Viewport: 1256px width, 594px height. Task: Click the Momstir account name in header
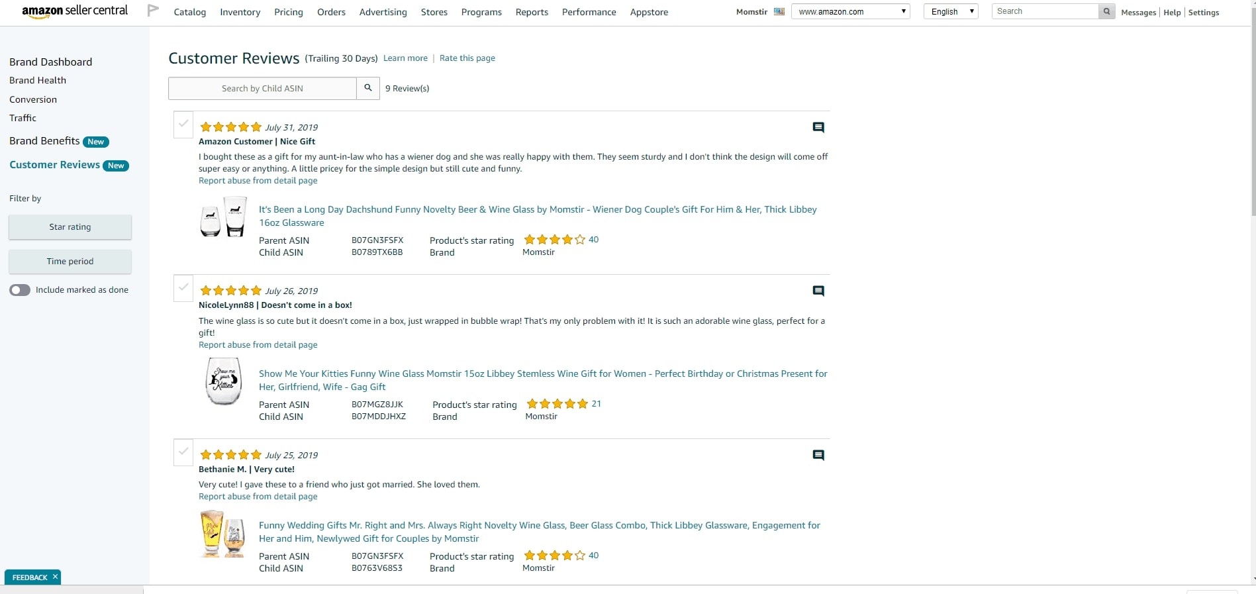pos(751,12)
